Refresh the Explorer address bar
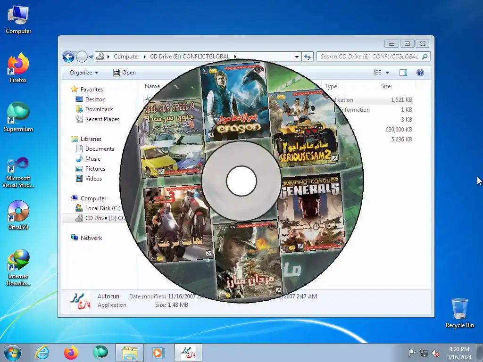The width and height of the screenshot is (483, 362). (x=308, y=57)
